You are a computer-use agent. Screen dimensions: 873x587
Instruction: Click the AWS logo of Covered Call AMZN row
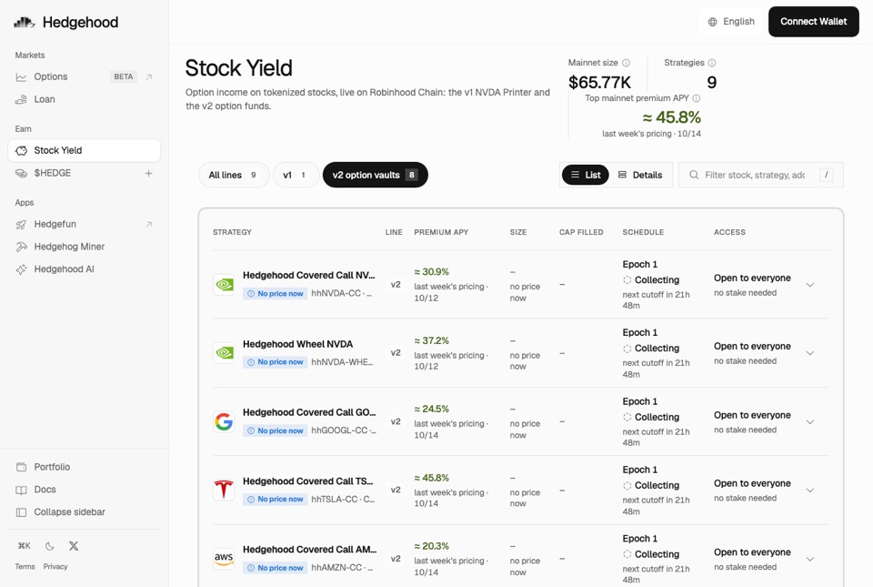(224, 559)
